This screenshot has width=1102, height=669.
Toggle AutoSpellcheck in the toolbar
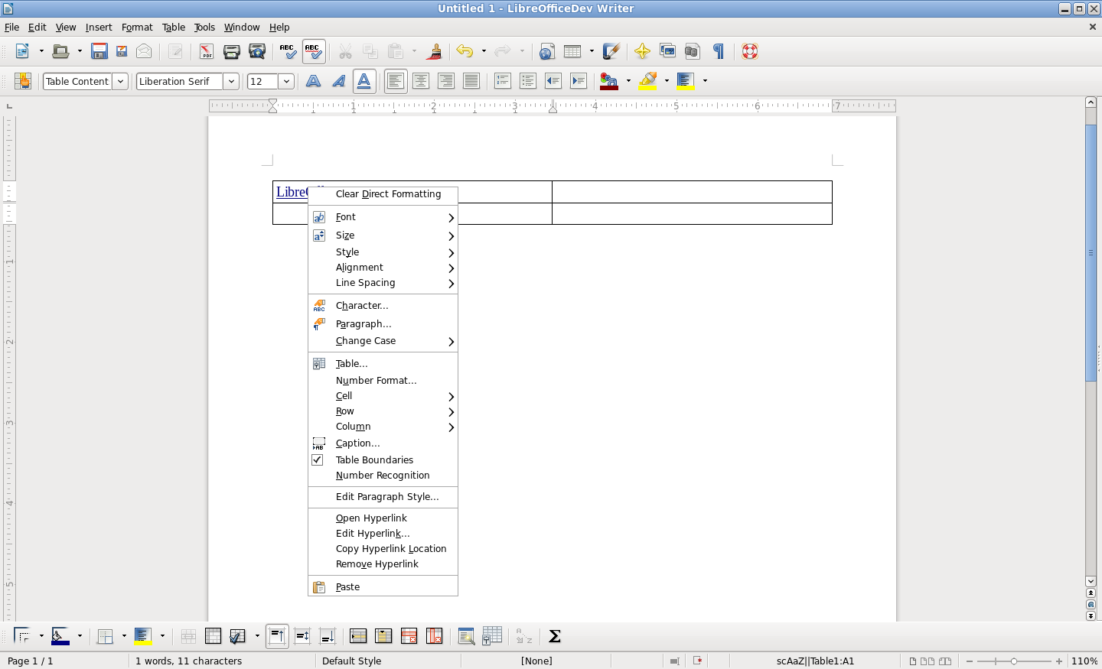[313, 51]
